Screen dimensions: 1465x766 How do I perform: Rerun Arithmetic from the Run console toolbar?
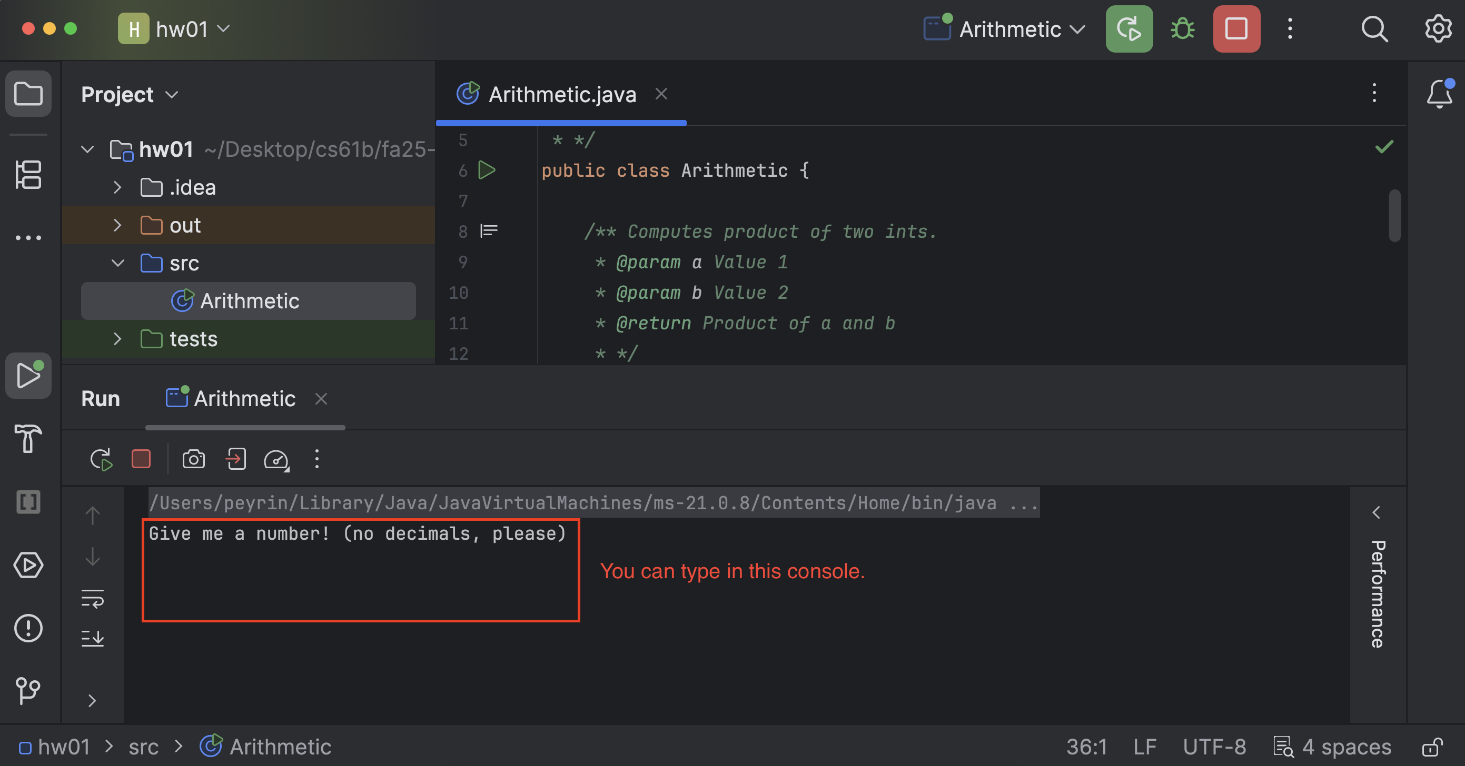[x=101, y=460]
